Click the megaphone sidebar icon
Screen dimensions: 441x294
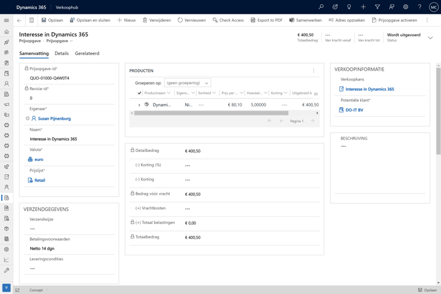pyautogui.click(x=7, y=105)
